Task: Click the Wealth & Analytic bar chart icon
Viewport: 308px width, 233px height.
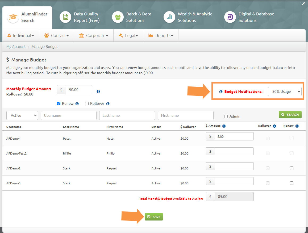Action: (x=169, y=17)
